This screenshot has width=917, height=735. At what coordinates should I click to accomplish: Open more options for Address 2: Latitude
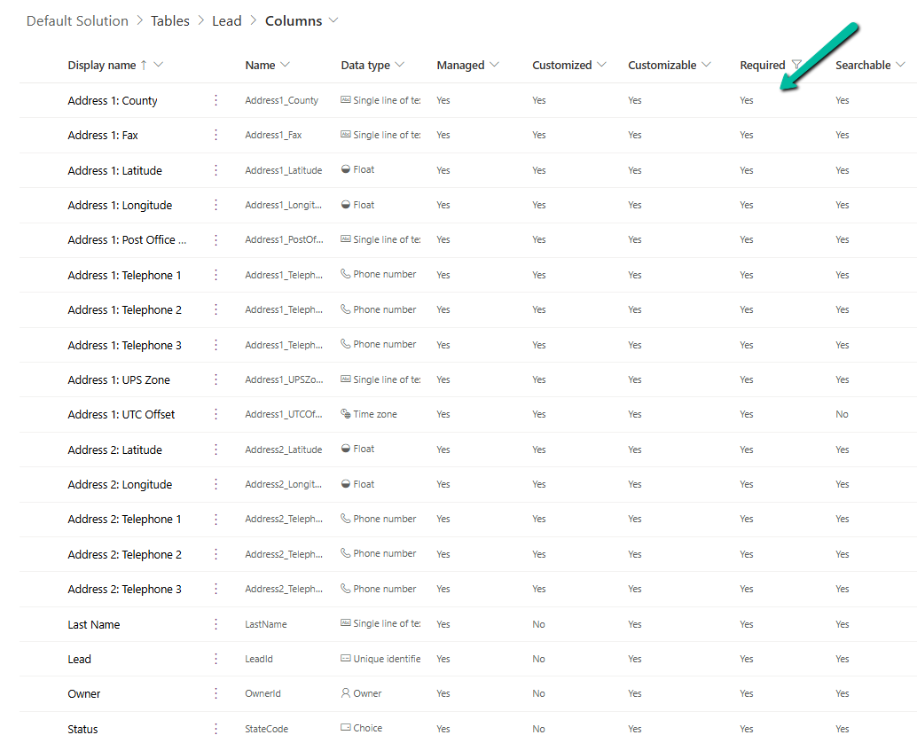pyautogui.click(x=216, y=450)
